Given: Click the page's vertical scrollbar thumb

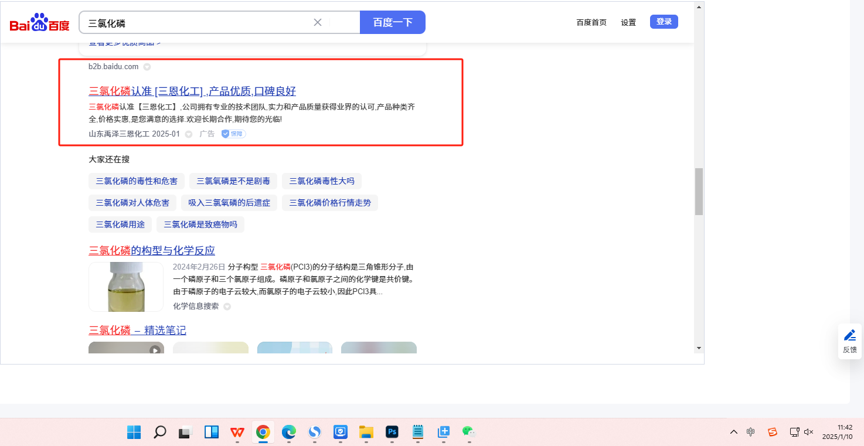Looking at the screenshot, I should pos(699,192).
